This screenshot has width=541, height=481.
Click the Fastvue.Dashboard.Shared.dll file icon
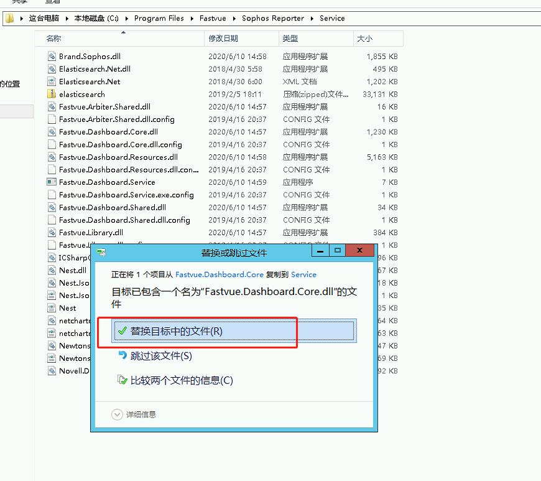point(52,207)
